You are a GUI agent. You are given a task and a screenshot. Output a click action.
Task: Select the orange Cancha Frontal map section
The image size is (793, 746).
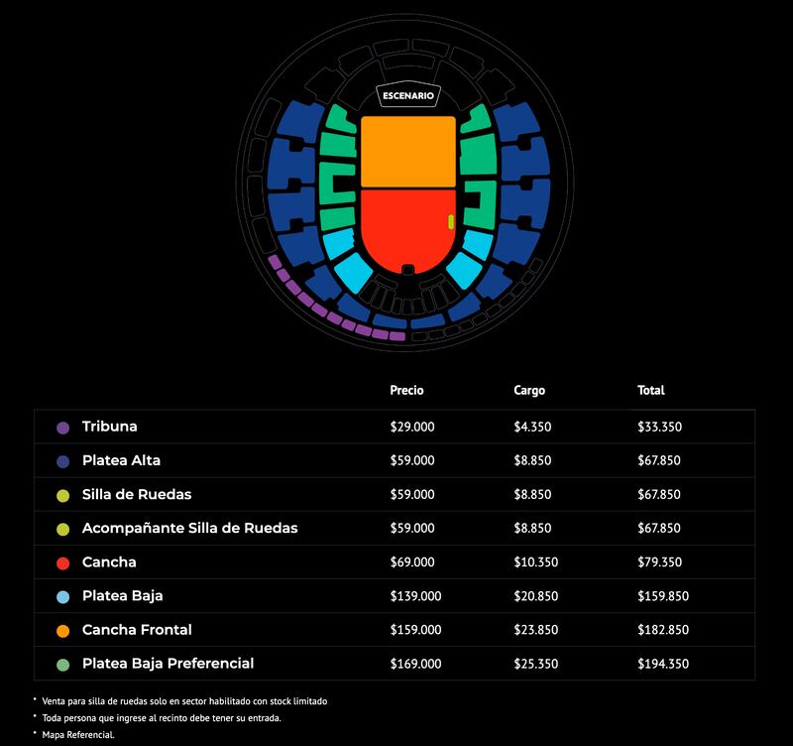click(407, 151)
